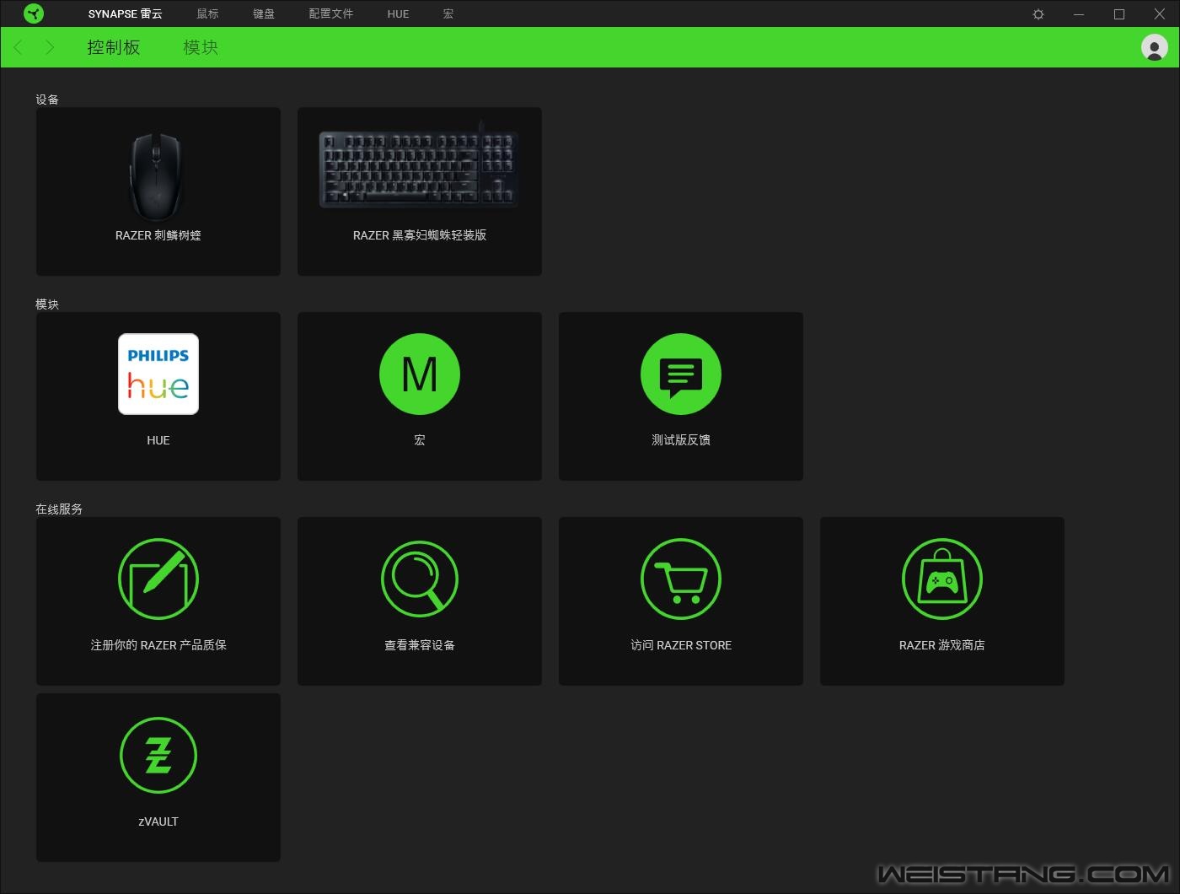Select the Razer keyboard device image
Screen dimensions: 1180x894
pos(419,167)
